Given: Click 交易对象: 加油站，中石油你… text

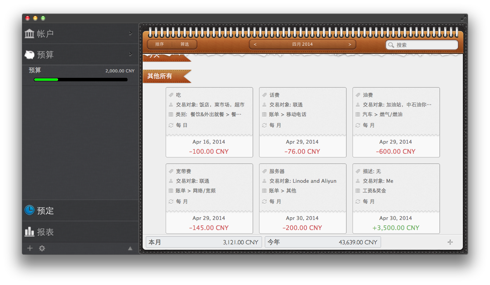Looking at the screenshot, I should pyautogui.click(x=397, y=105).
